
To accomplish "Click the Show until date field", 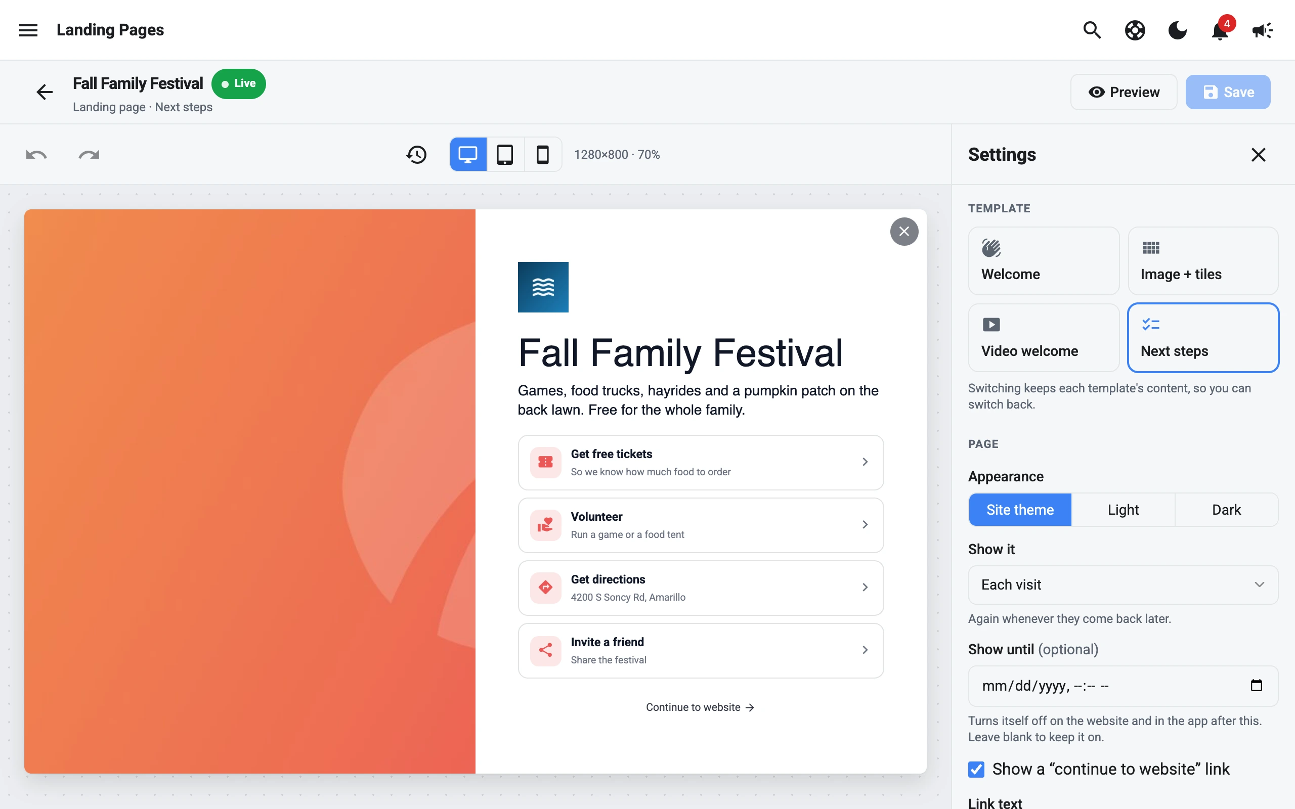I will pyautogui.click(x=1123, y=686).
